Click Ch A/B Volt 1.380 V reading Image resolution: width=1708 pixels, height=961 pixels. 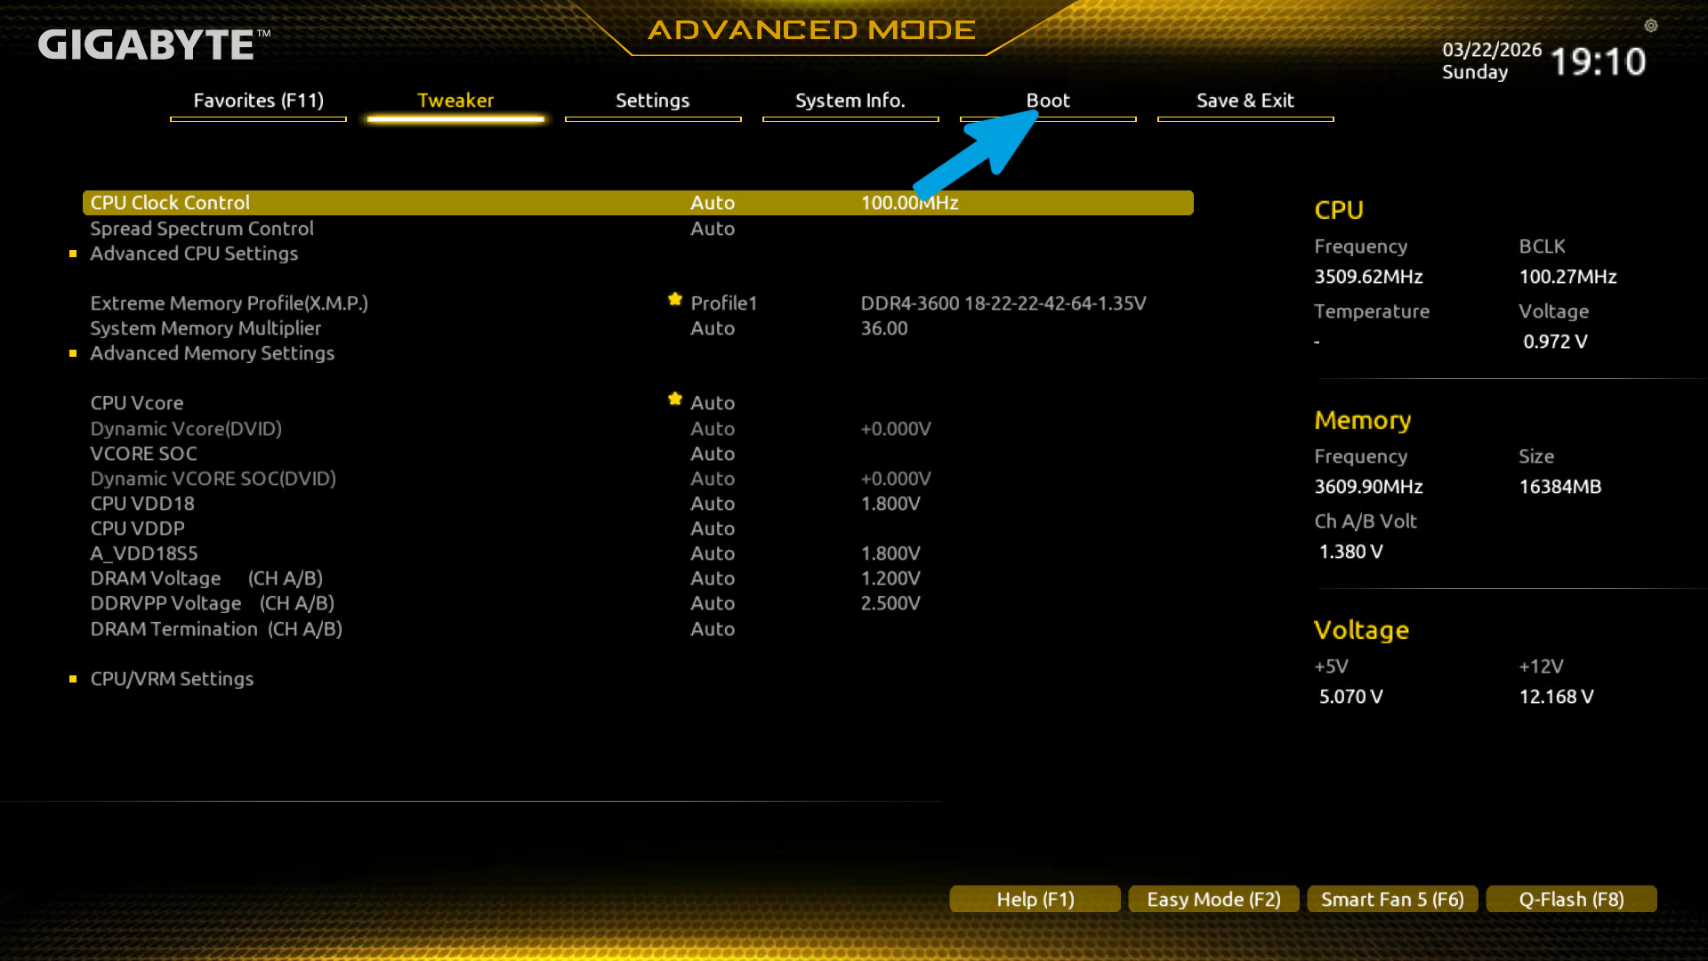point(1350,552)
